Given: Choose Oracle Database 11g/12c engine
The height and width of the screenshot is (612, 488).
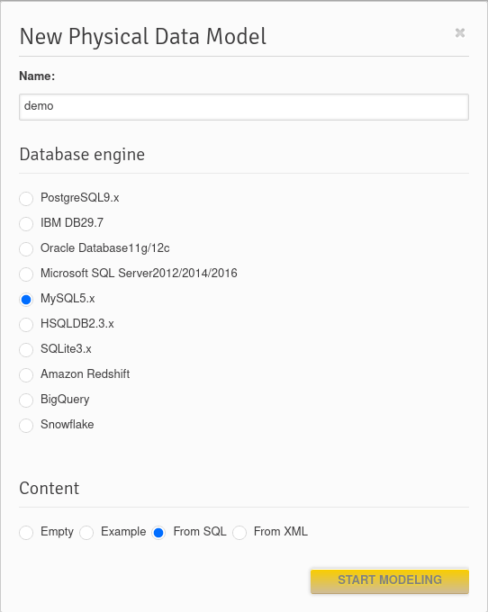Looking at the screenshot, I should point(26,249).
